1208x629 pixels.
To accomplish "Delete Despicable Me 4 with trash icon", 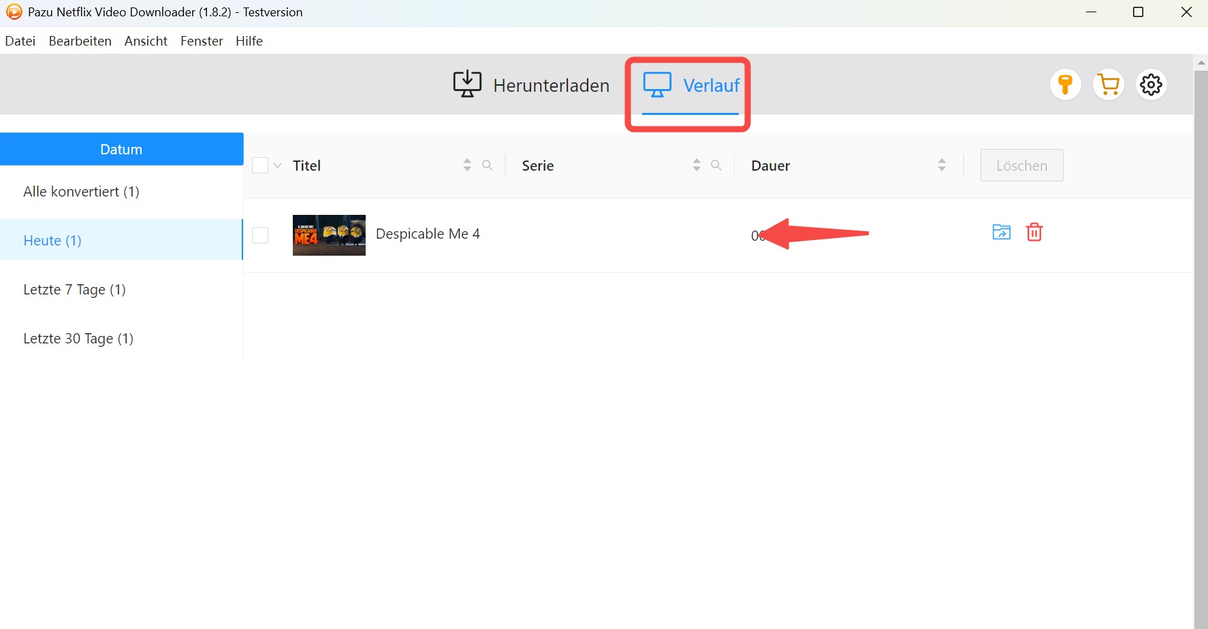I will (x=1034, y=232).
